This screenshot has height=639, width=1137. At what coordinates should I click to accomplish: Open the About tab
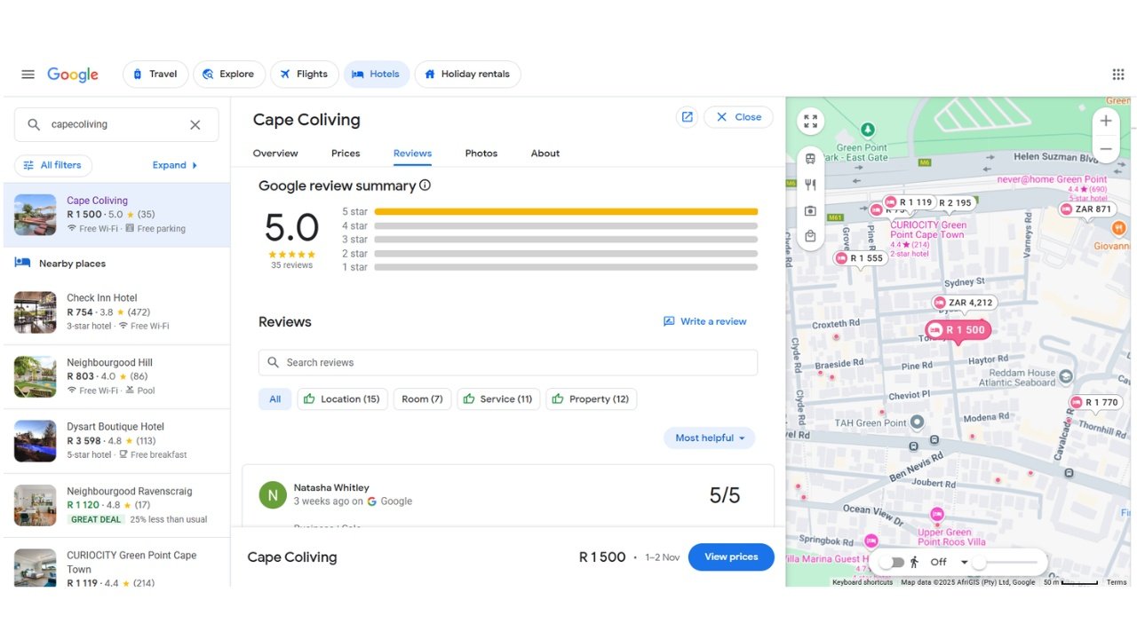coord(545,154)
